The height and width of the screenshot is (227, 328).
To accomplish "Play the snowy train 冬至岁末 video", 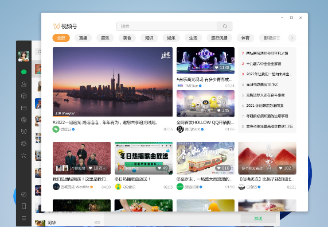I will [x=205, y=158].
